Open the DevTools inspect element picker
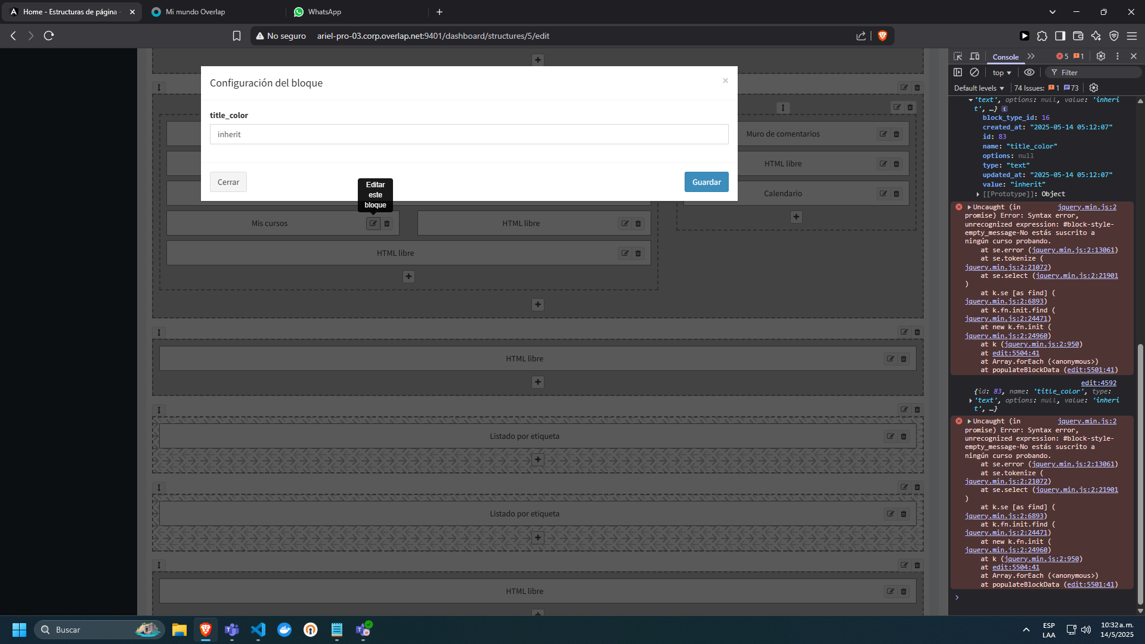The width and height of the screenshot is (1145, 644). [958, 56]
